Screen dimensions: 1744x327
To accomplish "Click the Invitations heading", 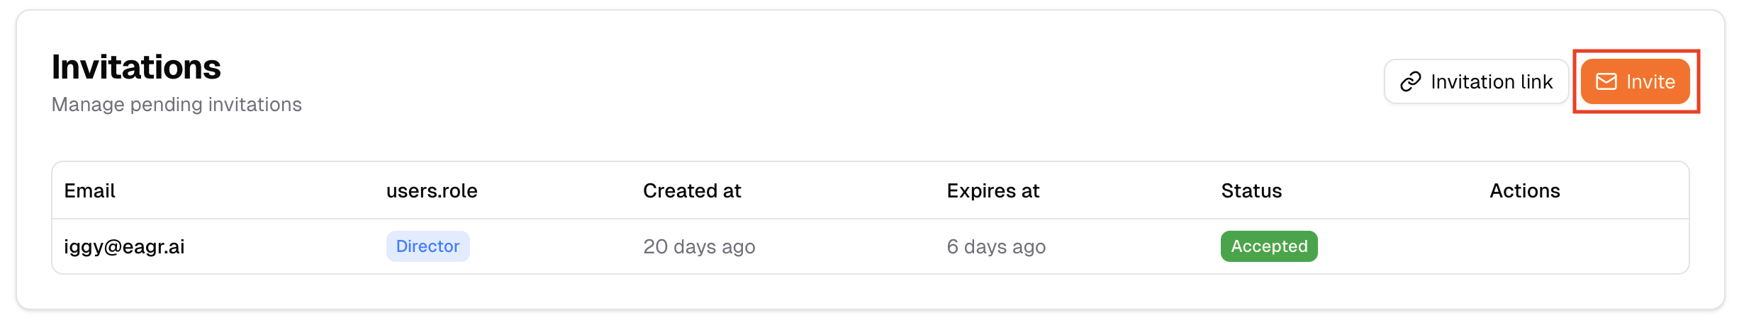I will click(136, 67).
